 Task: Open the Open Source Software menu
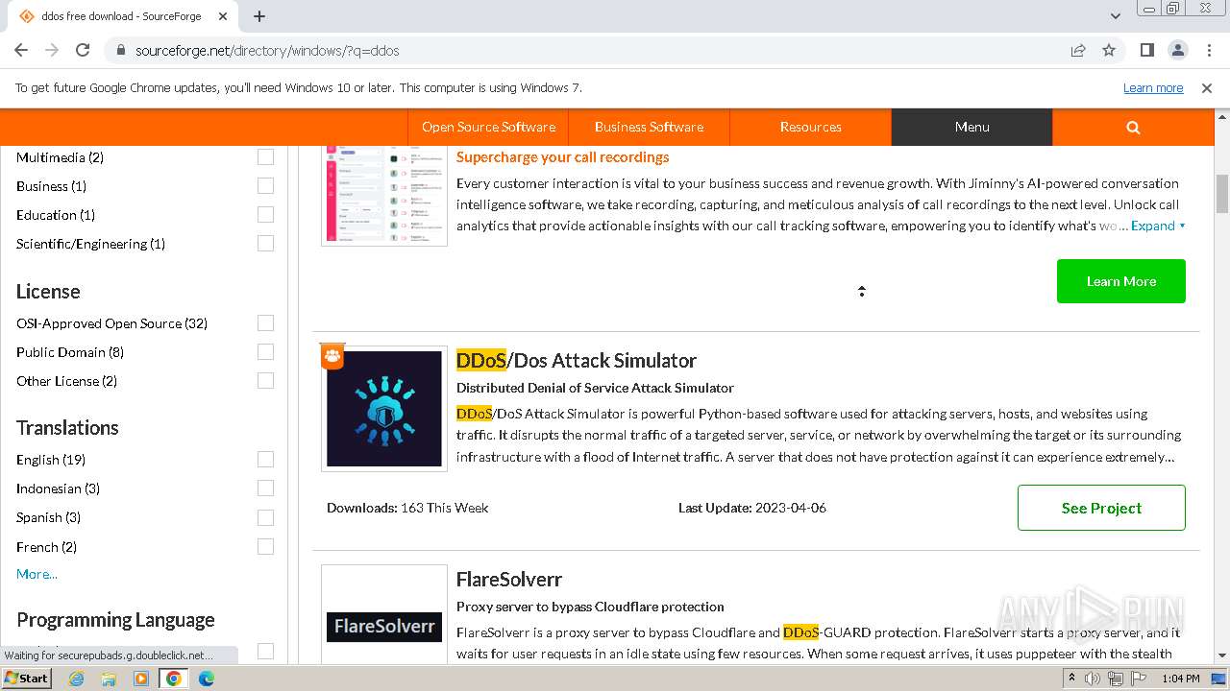[x=488, y=127]
